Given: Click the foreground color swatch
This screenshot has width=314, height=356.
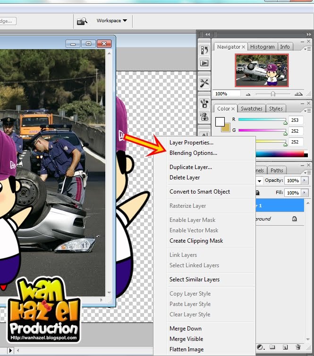Looking at the screenshot, I should [x=220, y=121].
